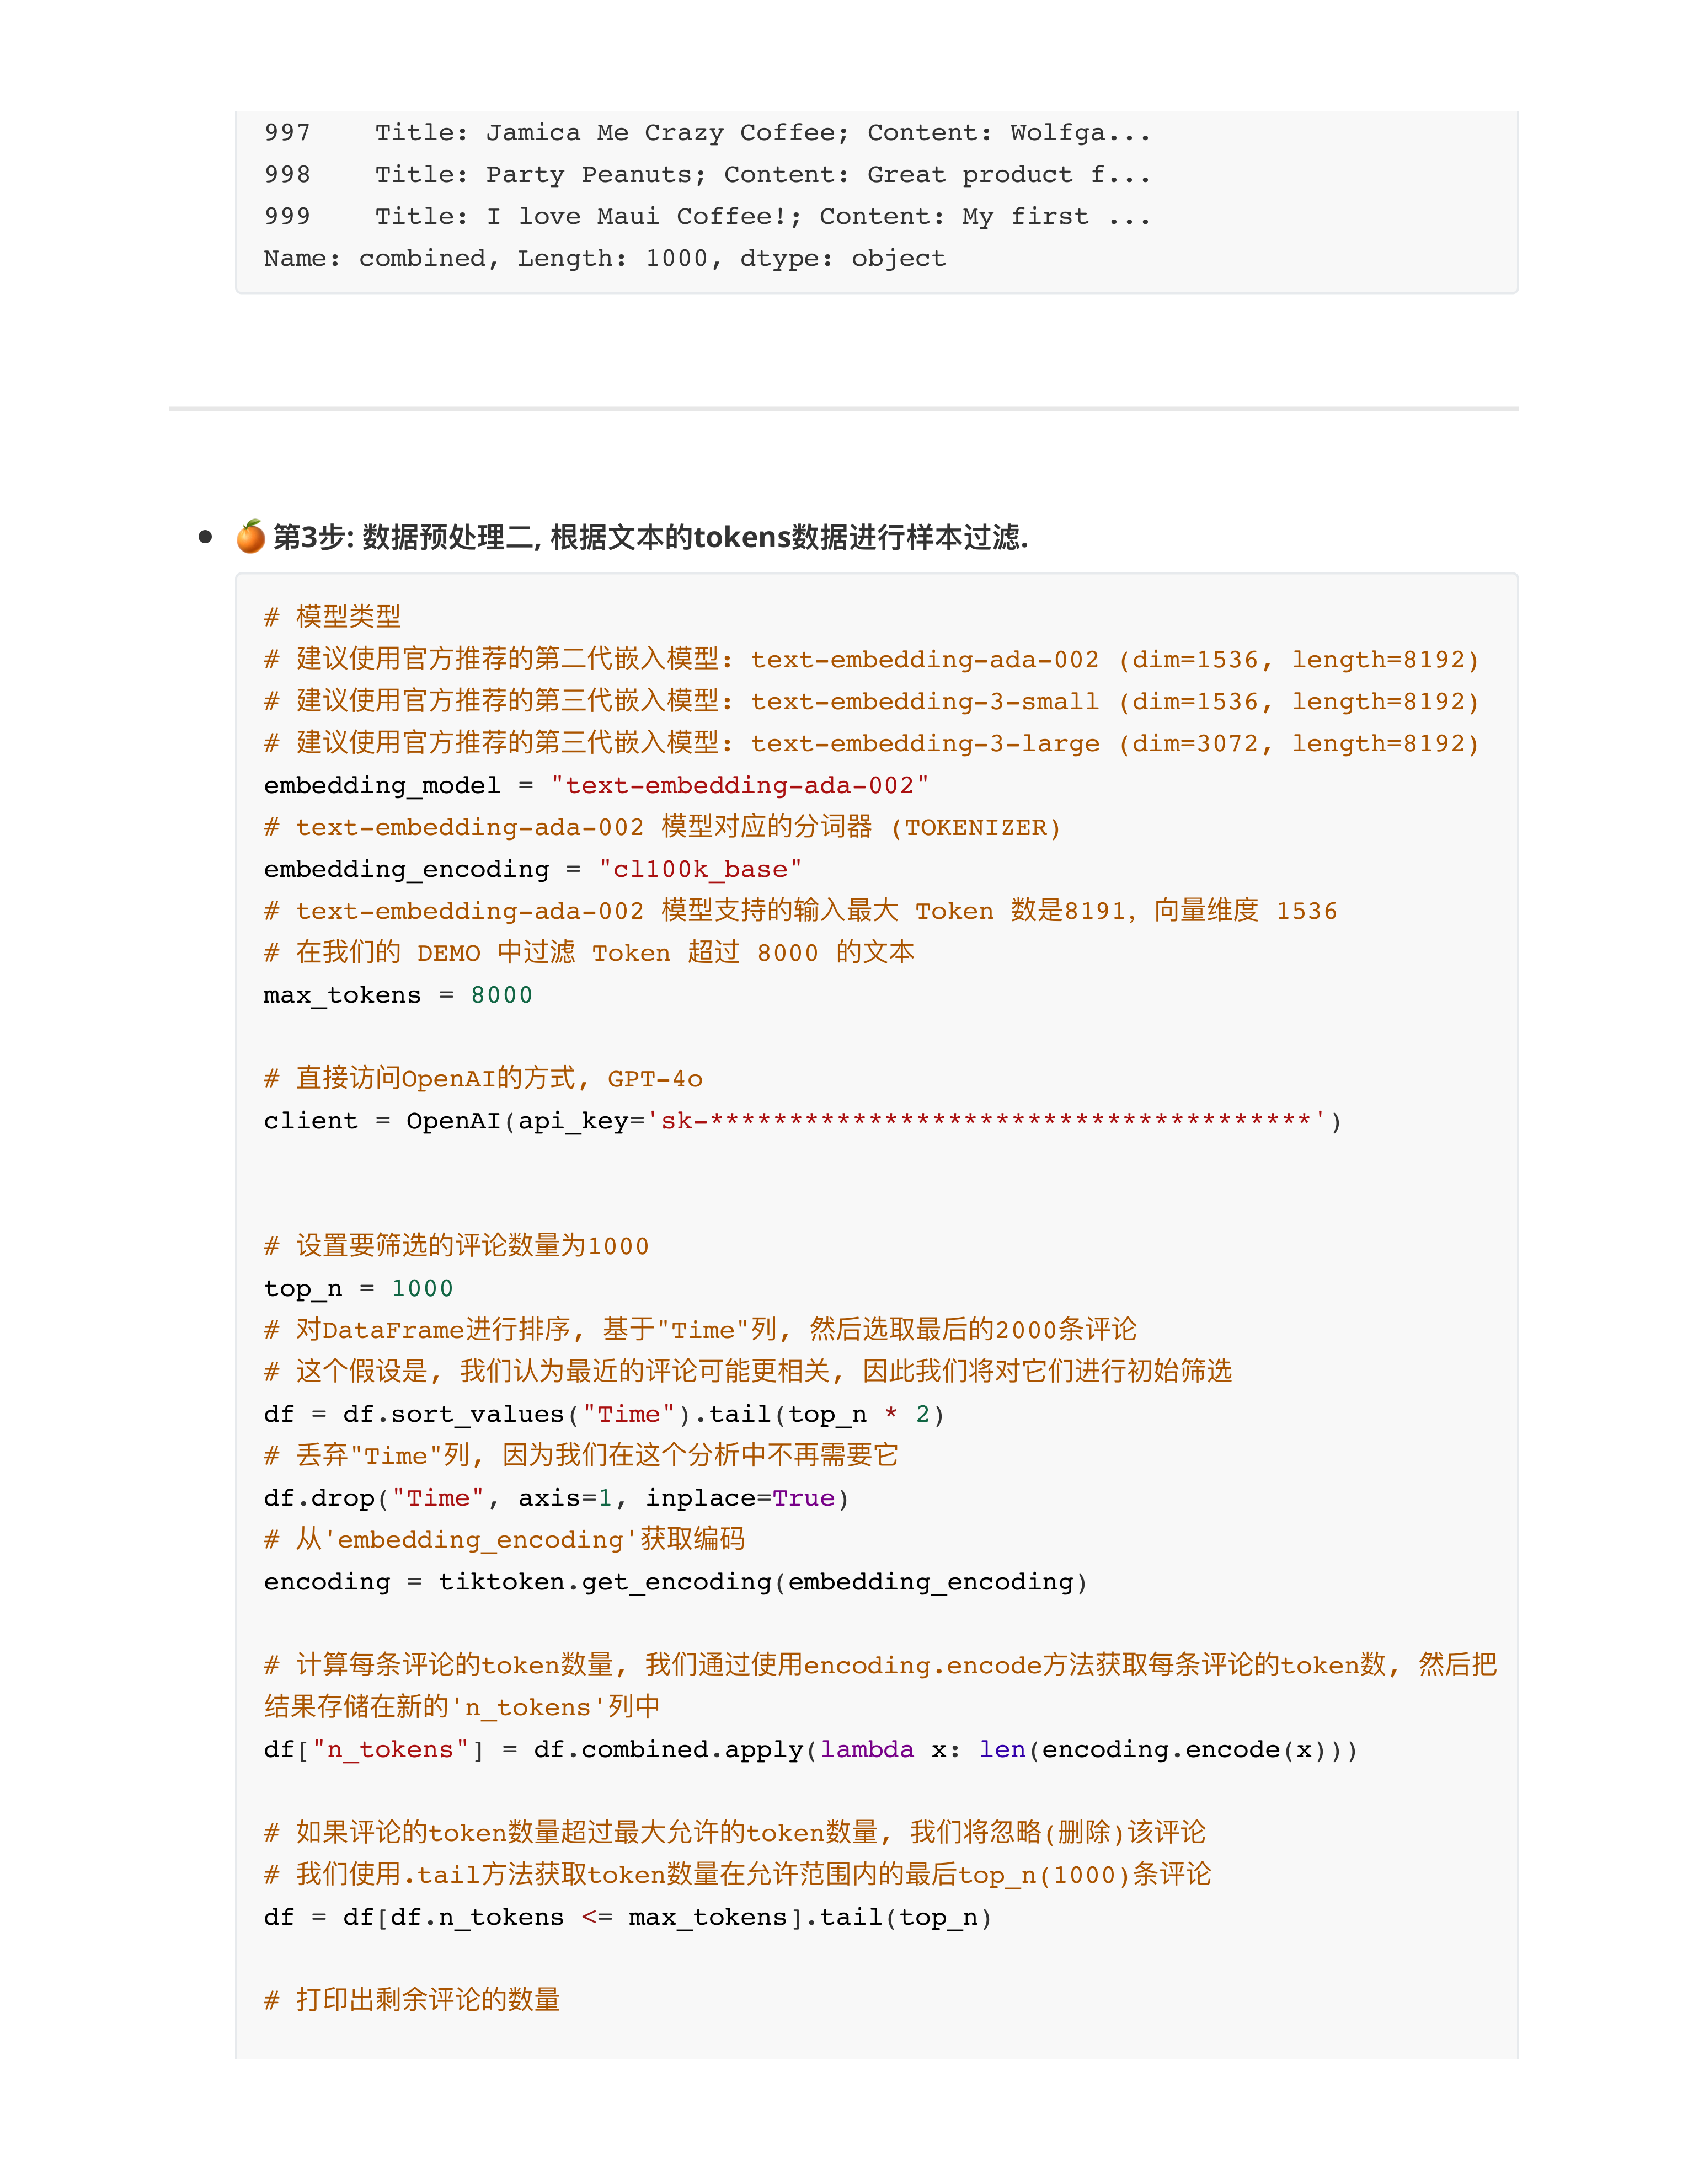1688x2184 pixels.
Task: Select the top_n = 1000 assignment
Action: (356, 1288)
